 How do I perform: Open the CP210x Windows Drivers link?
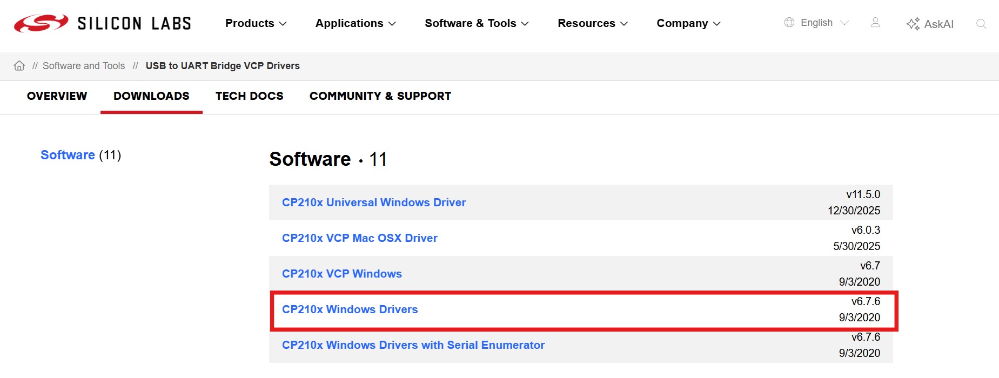coord(350,309)
